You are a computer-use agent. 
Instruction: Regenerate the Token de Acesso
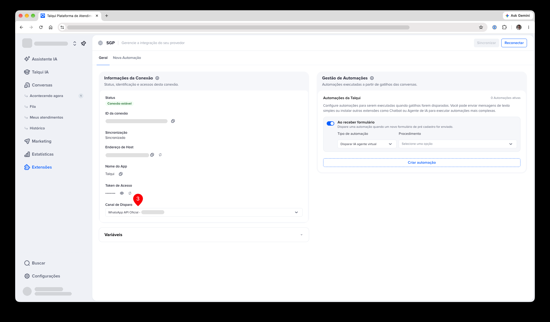click(130, 193)
